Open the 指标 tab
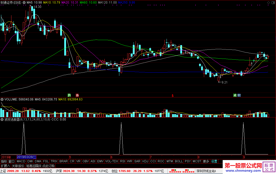 (x=4, y=161)
